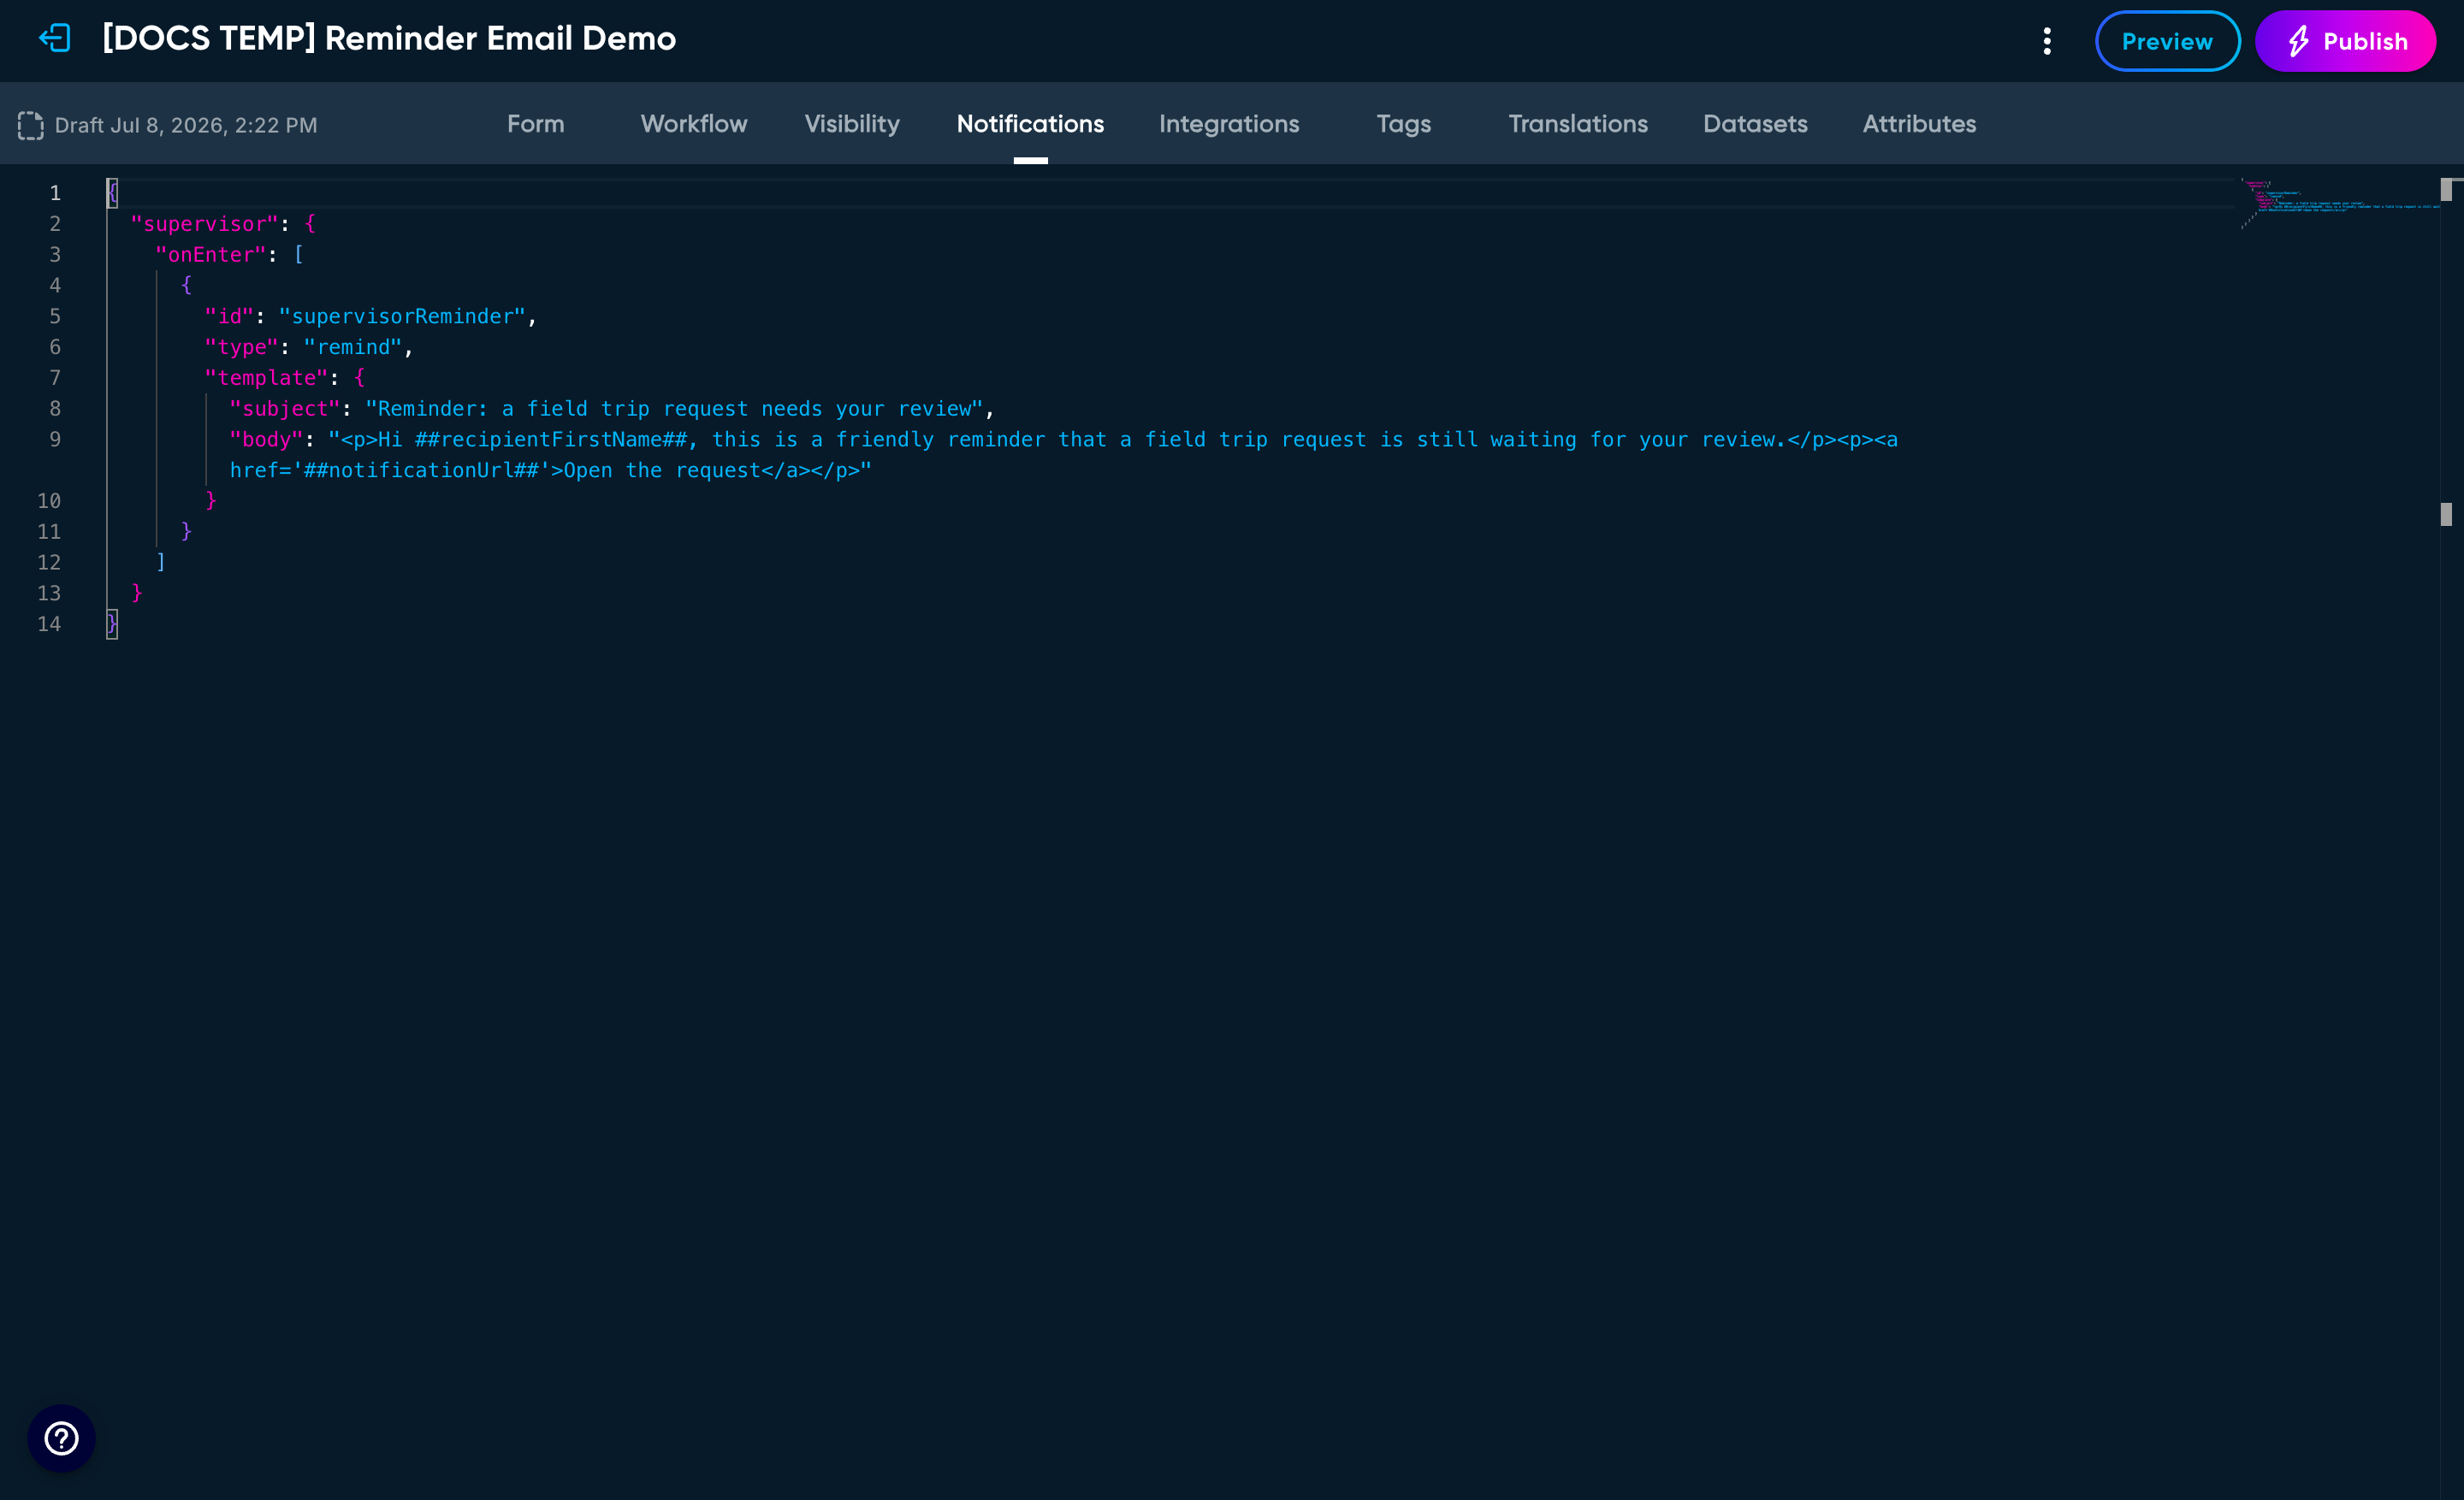The height and width of the screenshot is (1500, 2464).
Task: Click the "Reminder: a field trip request" subject string
Action: [x=674, y=409]
